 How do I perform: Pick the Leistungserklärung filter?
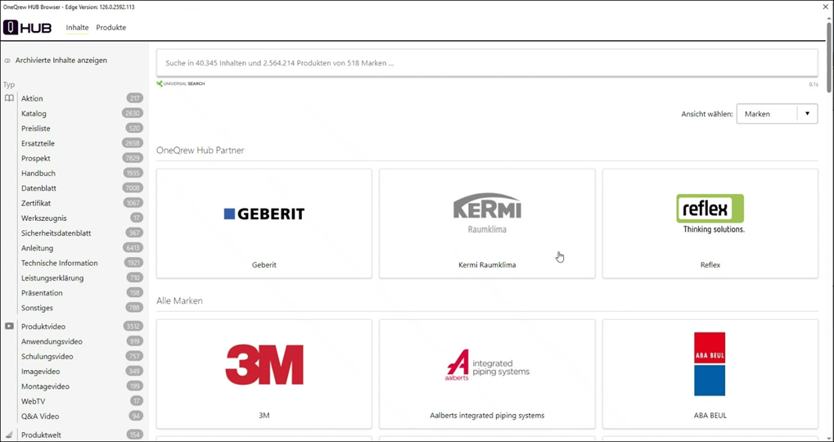(x=52, y=277)
